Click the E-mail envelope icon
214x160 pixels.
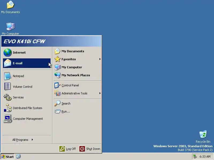[7, 63]
